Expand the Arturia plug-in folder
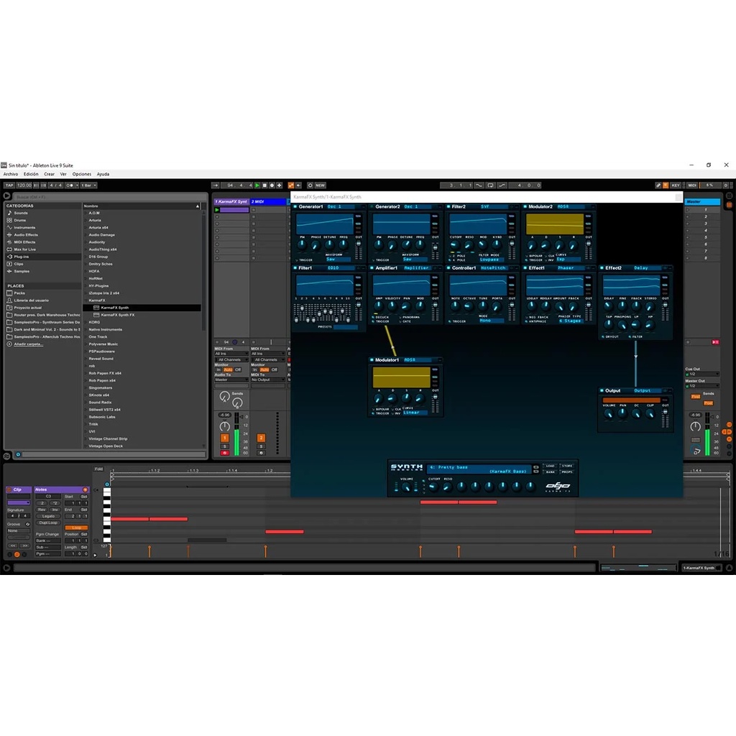The height and width of the screenshot is (736, 736). coord(86,220)
